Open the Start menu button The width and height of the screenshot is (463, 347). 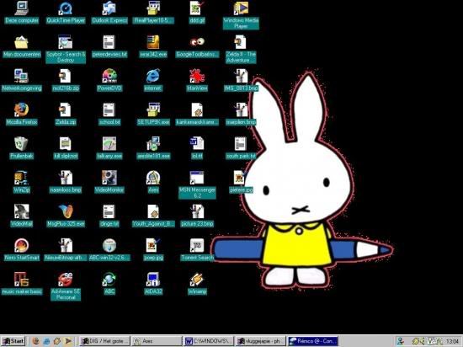point(13,341)
